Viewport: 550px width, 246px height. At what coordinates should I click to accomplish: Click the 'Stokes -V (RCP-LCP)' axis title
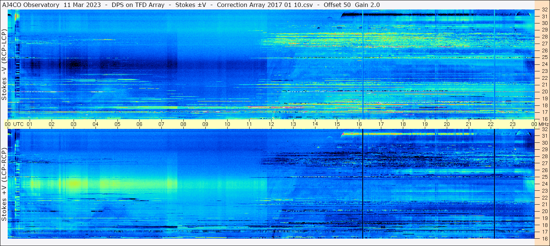pyautogui.click(x=4, y=65)
